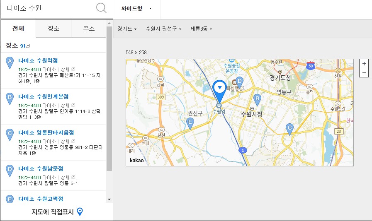The height and width of the screenshot is (221, 372).
Task: Click the 수원역 station icon on map
Action: tap(219, 106)
